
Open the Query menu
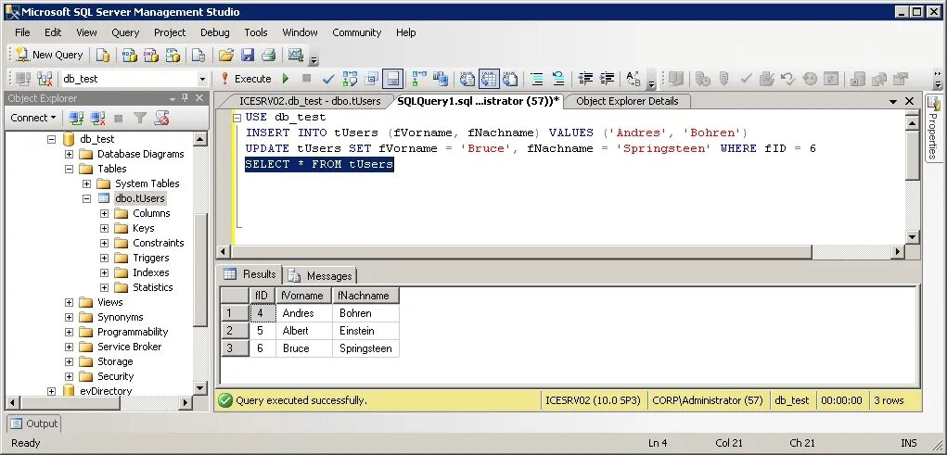[x=125, y=32]
